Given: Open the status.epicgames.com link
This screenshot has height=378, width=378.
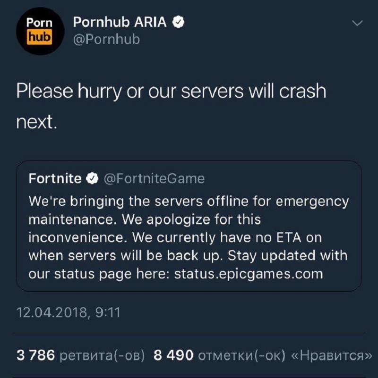Looking at the screenshot, I should (248, 274).
